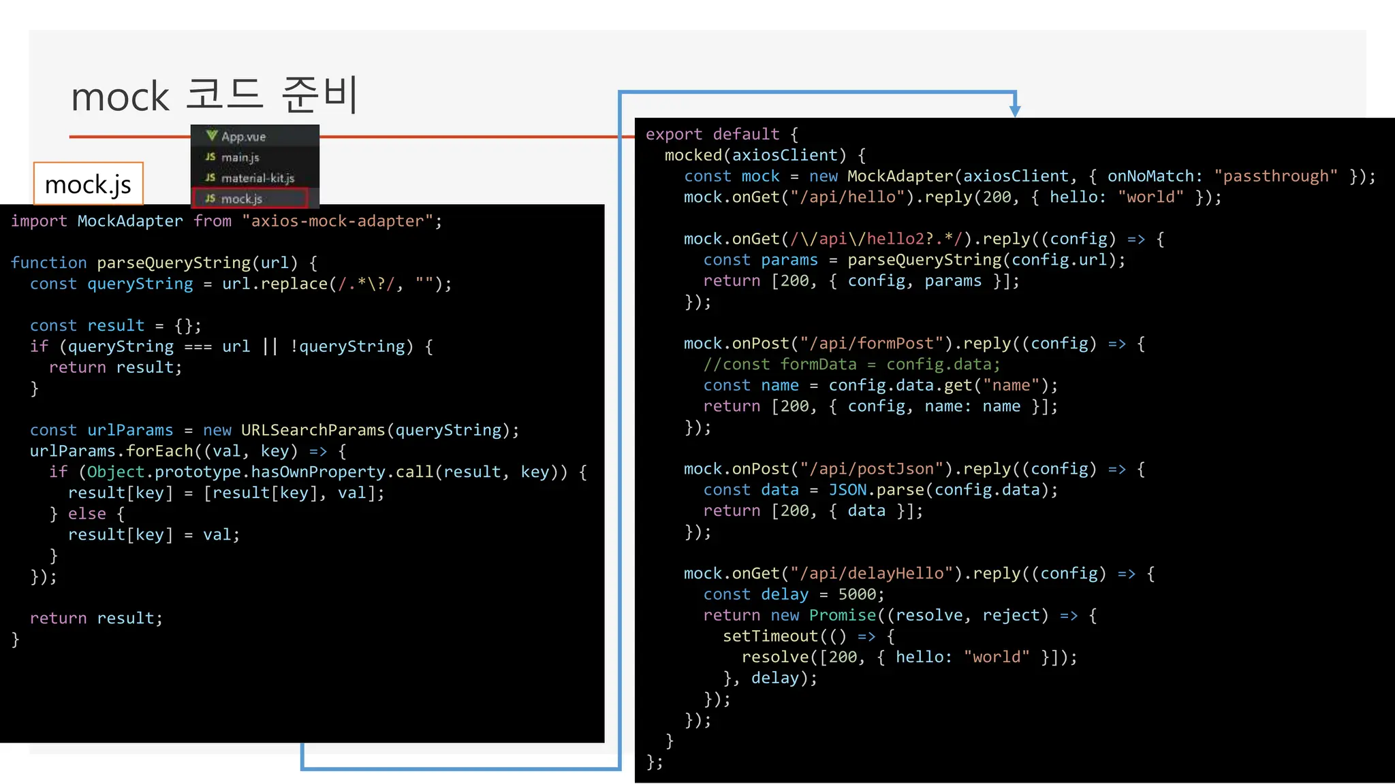1395x784 pixels.
Task: Select main.js in the file tree
Action: click(x=240, y=158)
